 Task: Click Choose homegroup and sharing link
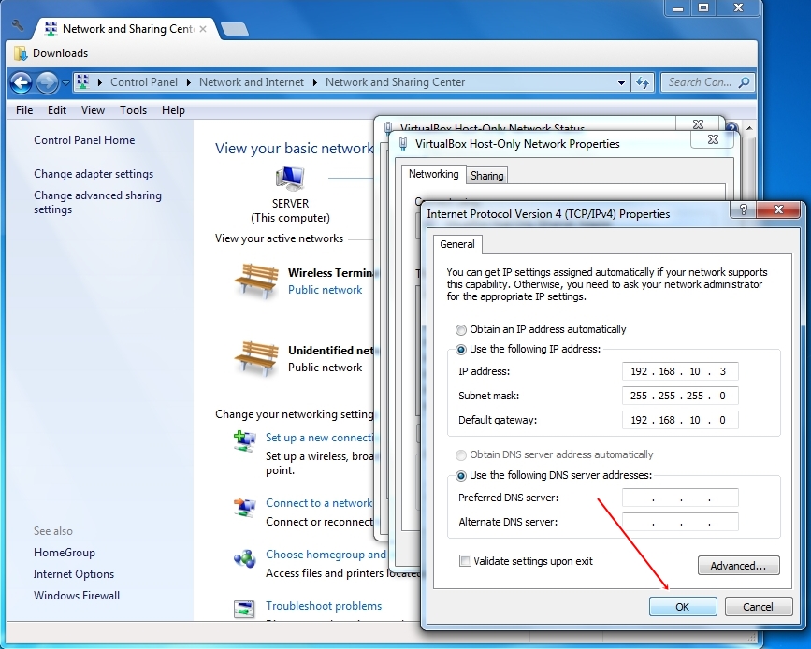tap(326, 555)
